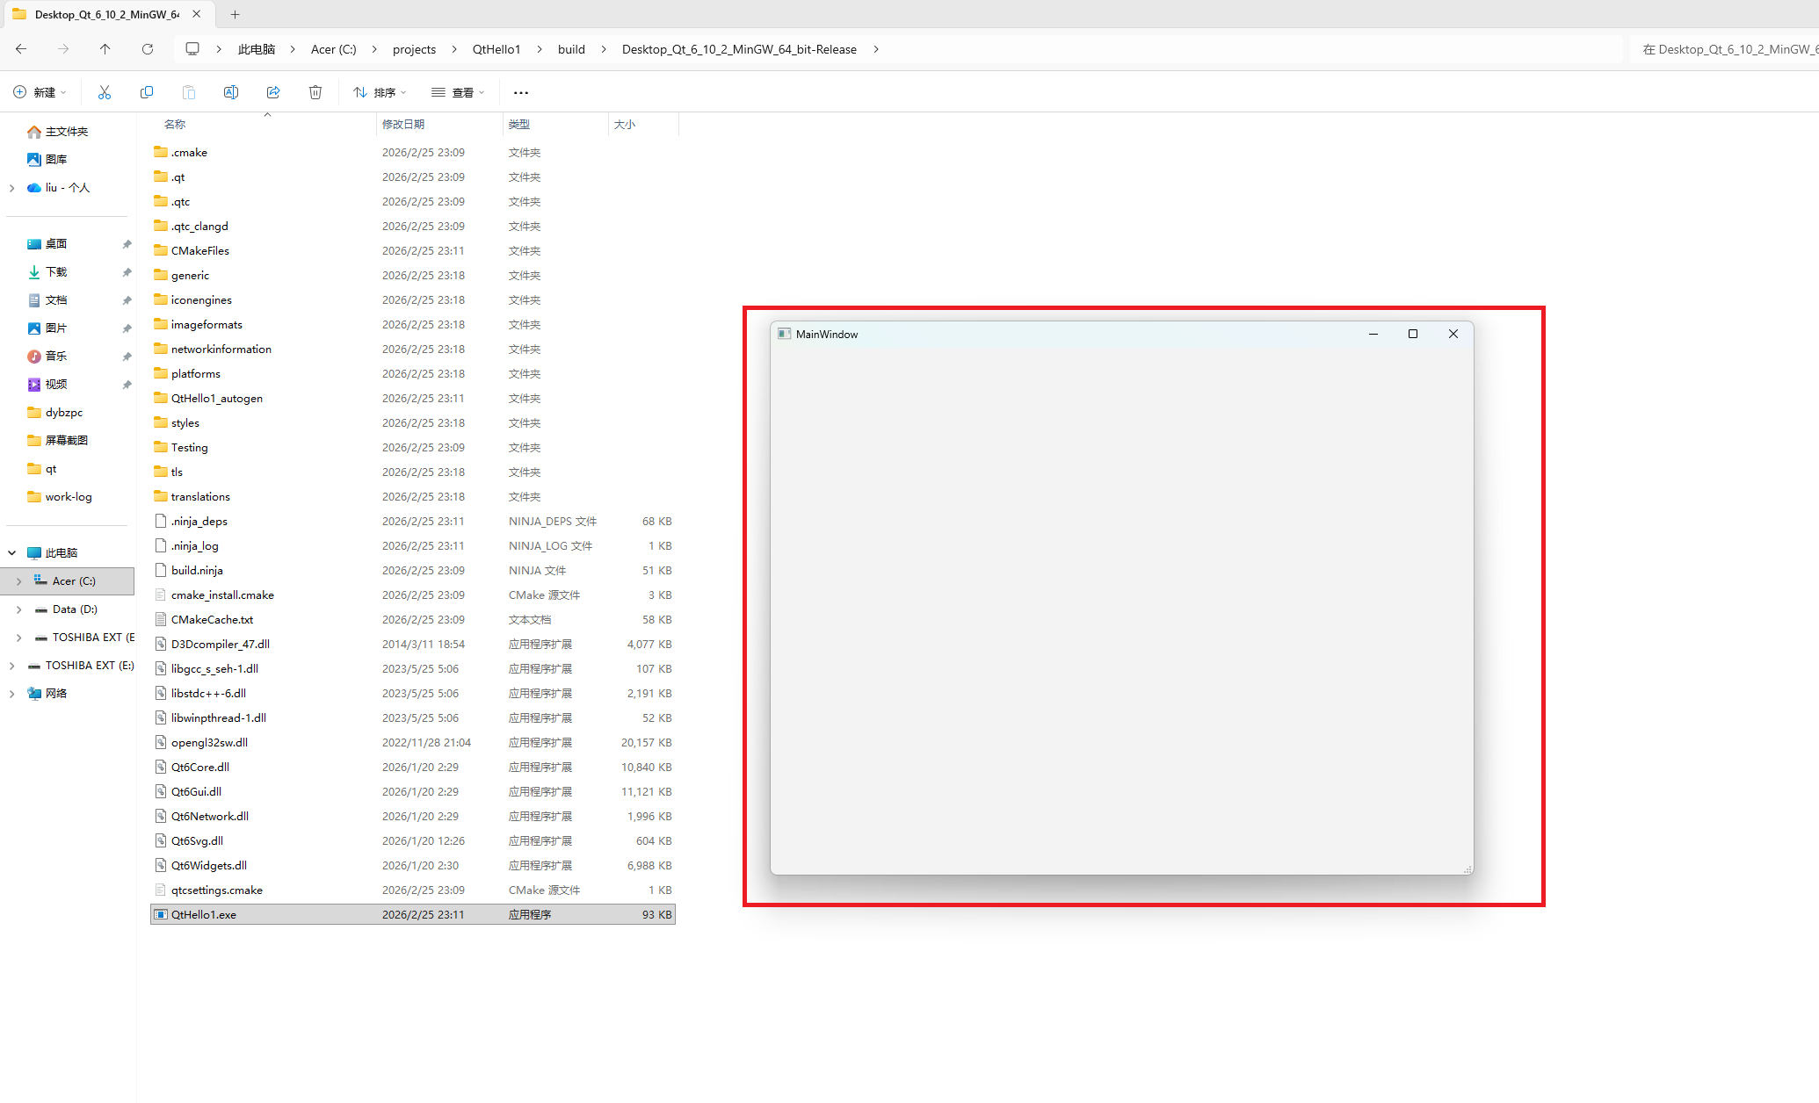Click the Rename icon in toolbar

(x=231, y=92)
